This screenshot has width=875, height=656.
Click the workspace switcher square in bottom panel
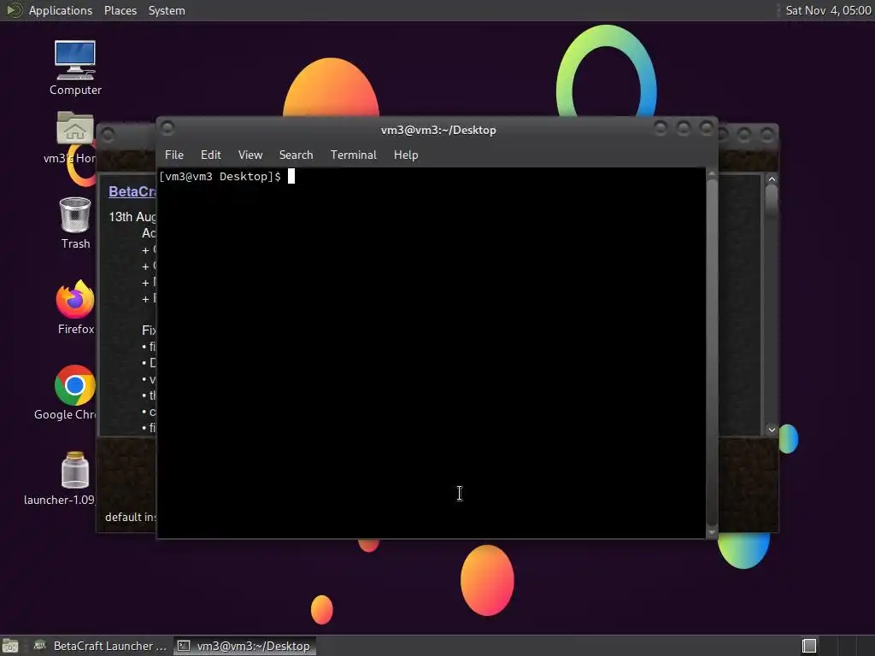click(x=808, y=646)
